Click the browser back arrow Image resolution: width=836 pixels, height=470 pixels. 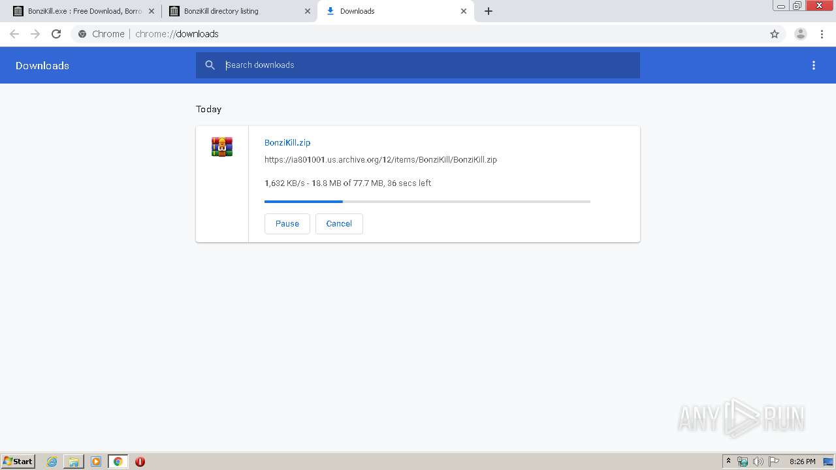[x=14, y=34]
